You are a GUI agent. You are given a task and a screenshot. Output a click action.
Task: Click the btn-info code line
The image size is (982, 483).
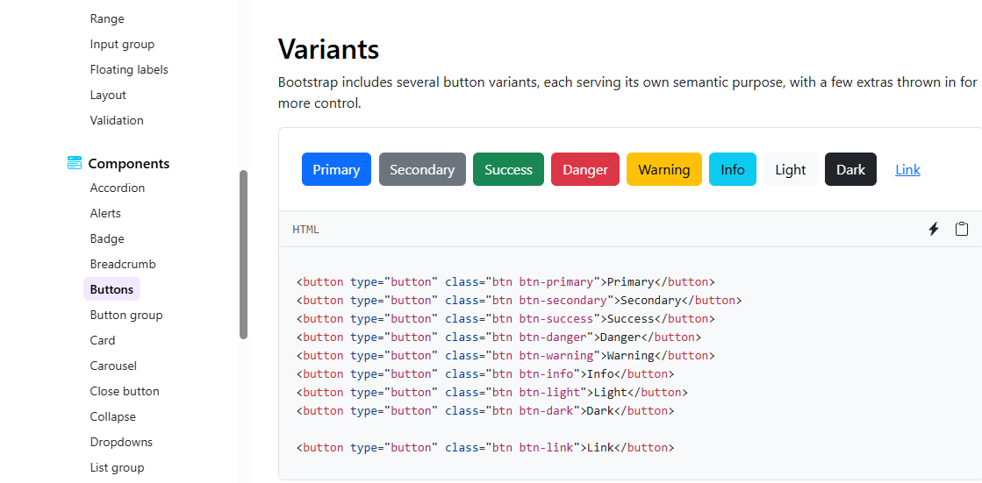tap(485, 374)
